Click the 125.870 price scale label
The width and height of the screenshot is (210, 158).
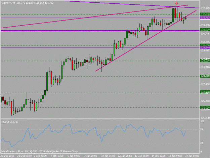[205, 110]
